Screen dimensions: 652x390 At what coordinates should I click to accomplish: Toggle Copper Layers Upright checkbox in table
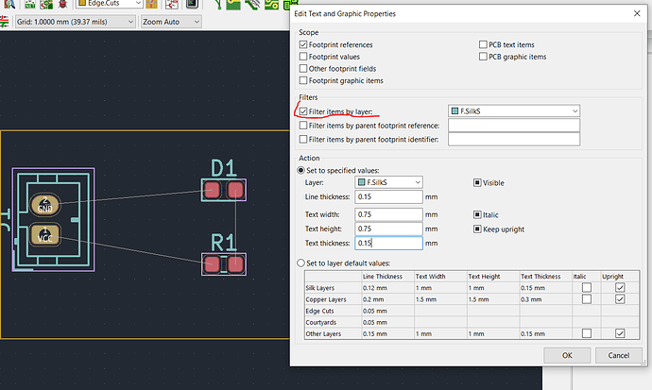pyautogui.click(x=620, y=299)
